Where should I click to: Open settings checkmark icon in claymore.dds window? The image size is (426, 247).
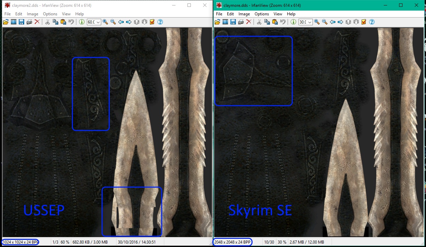click(364, 22)
